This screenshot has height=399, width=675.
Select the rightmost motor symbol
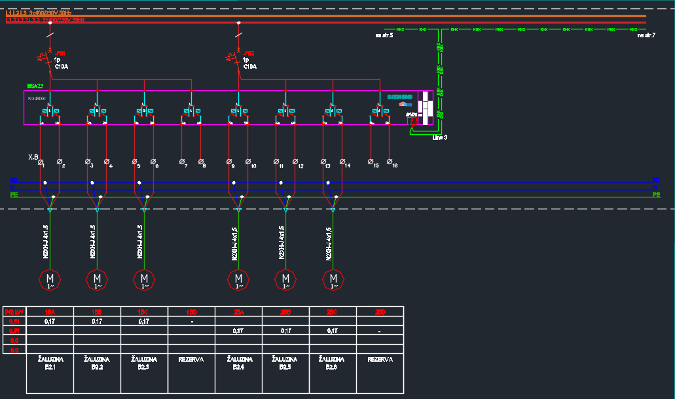pos(333,279)
